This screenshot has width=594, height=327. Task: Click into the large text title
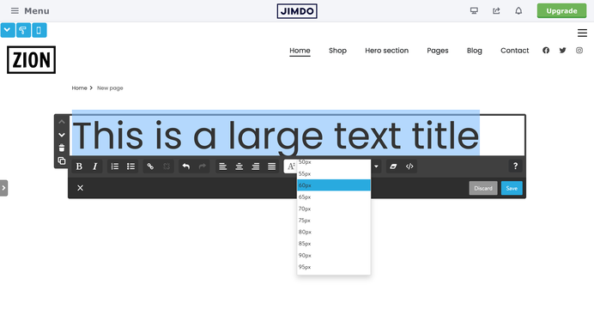tap(276, 136)
